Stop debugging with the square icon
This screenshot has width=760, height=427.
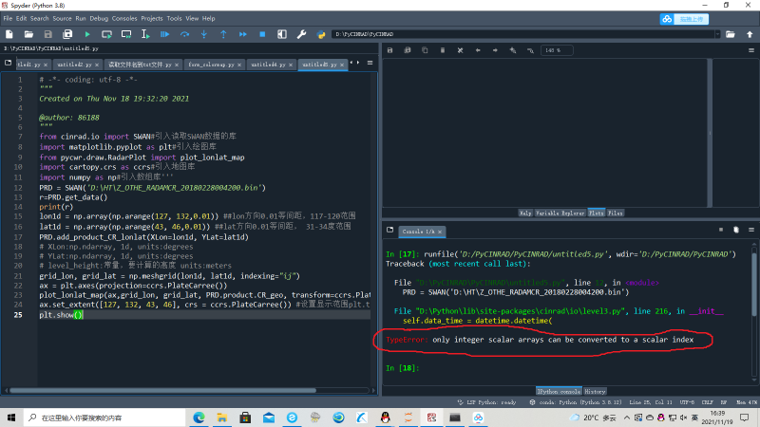tap(263, 34)
